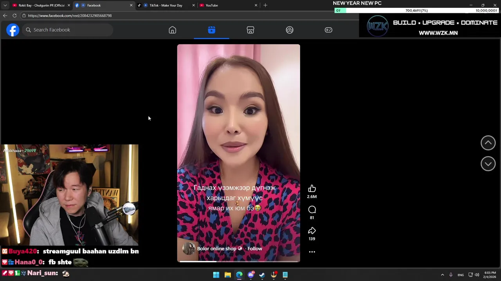Open the tab search dropdown in Edge
Screen dimensions: 501x281
5,5
